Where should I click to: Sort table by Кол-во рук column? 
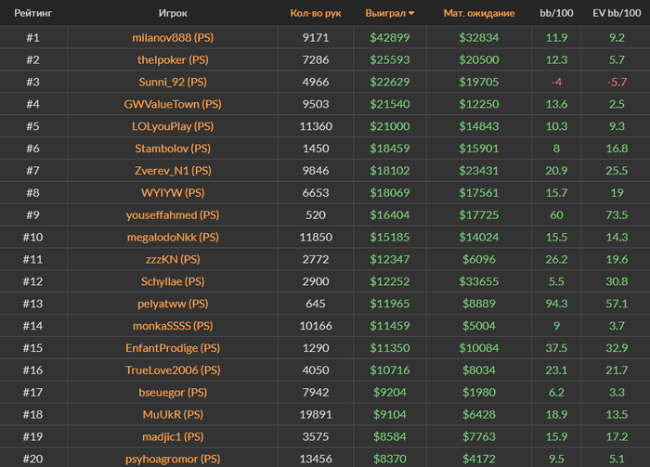tap(316, 15)
